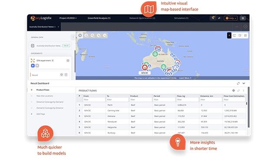Open the Help dropdown
The height and width of the screenshot is (159, 278).
click(231, 18)
